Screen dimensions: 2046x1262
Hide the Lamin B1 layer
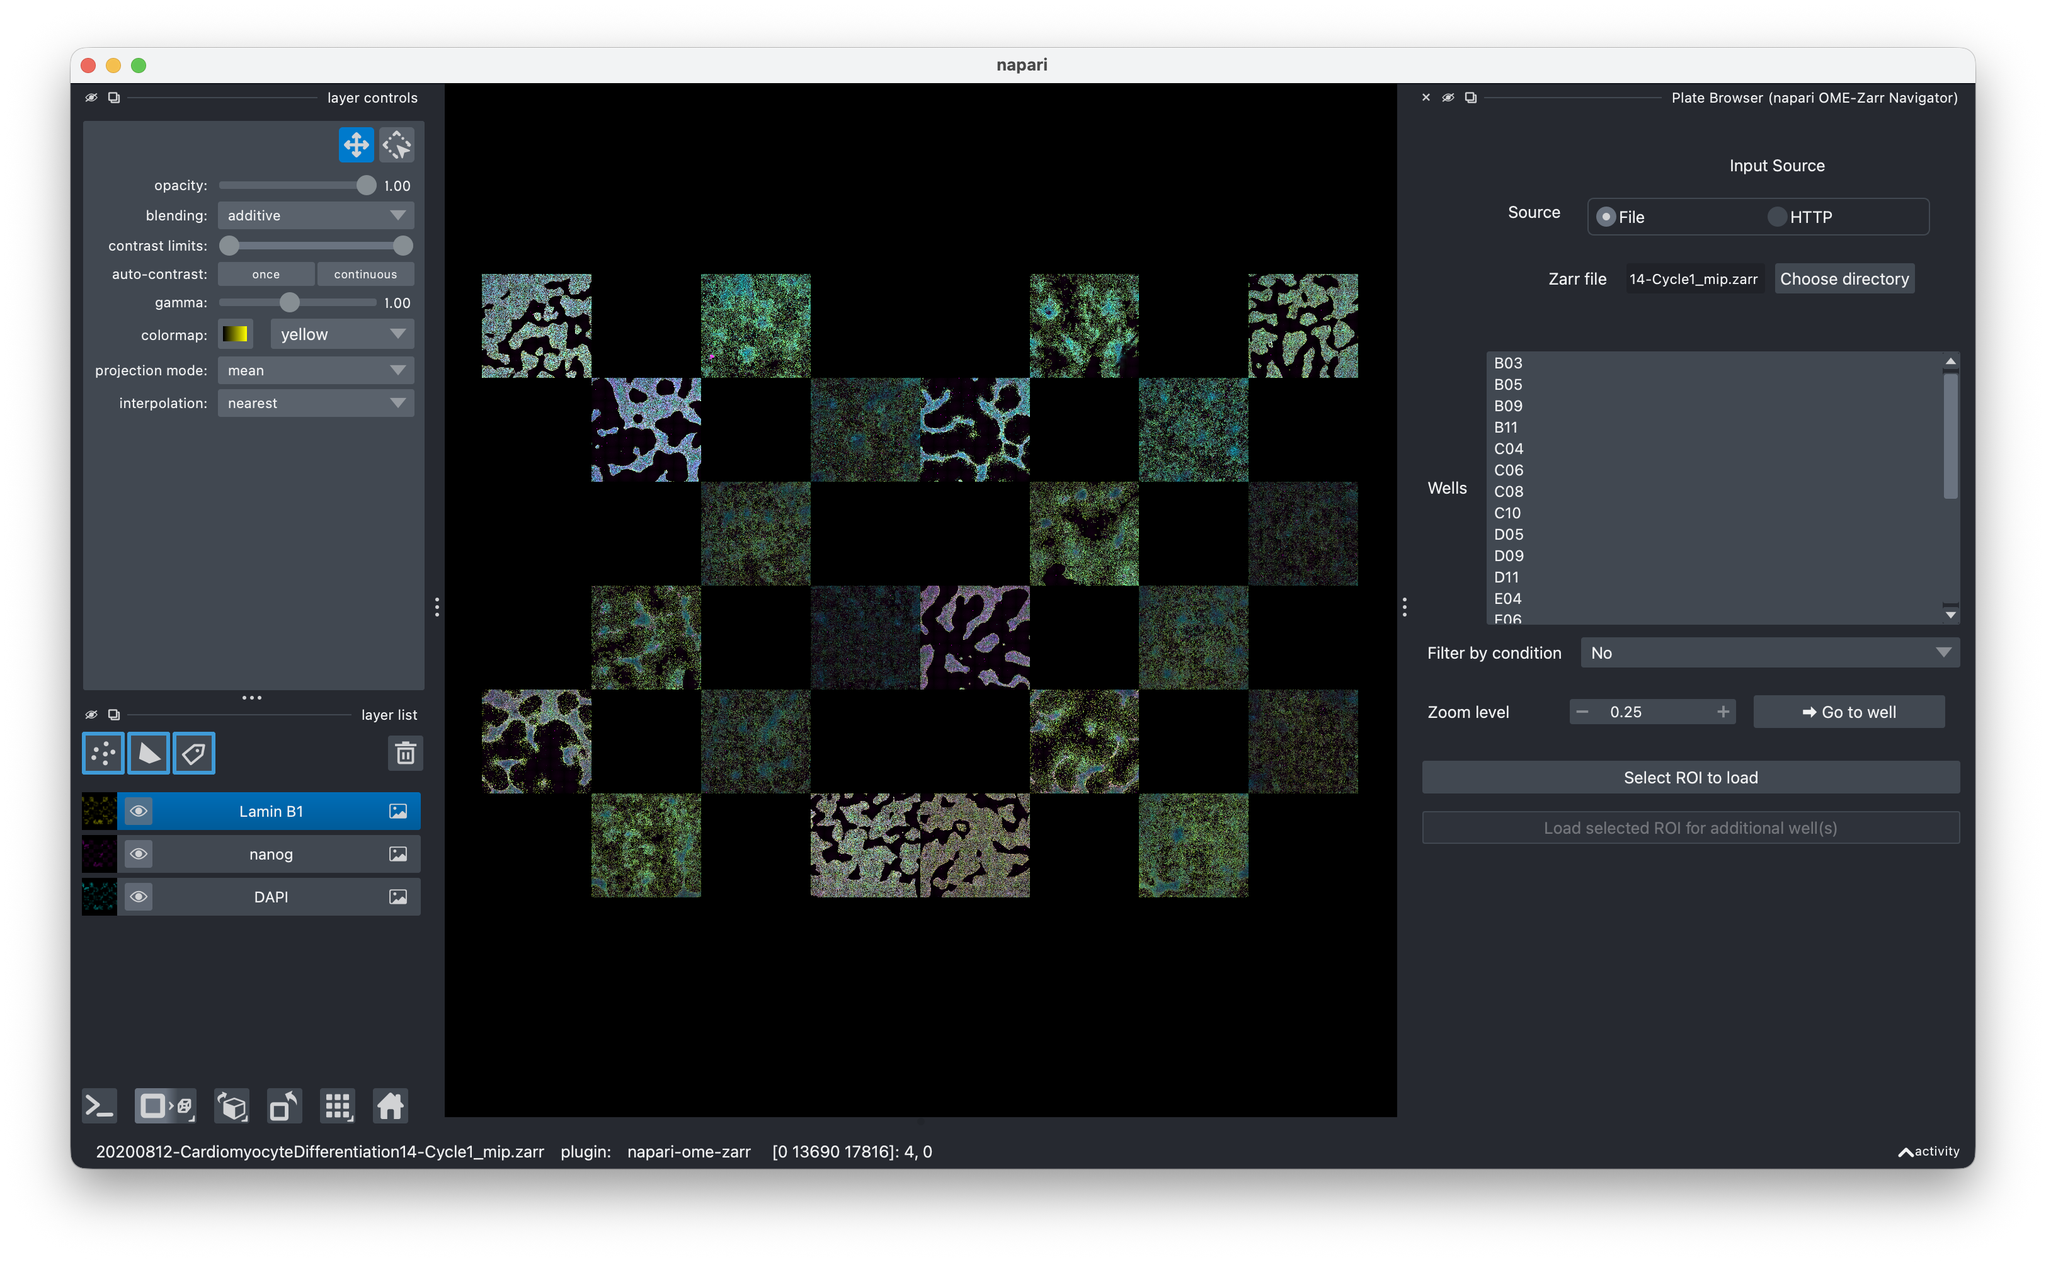[139, 811]
